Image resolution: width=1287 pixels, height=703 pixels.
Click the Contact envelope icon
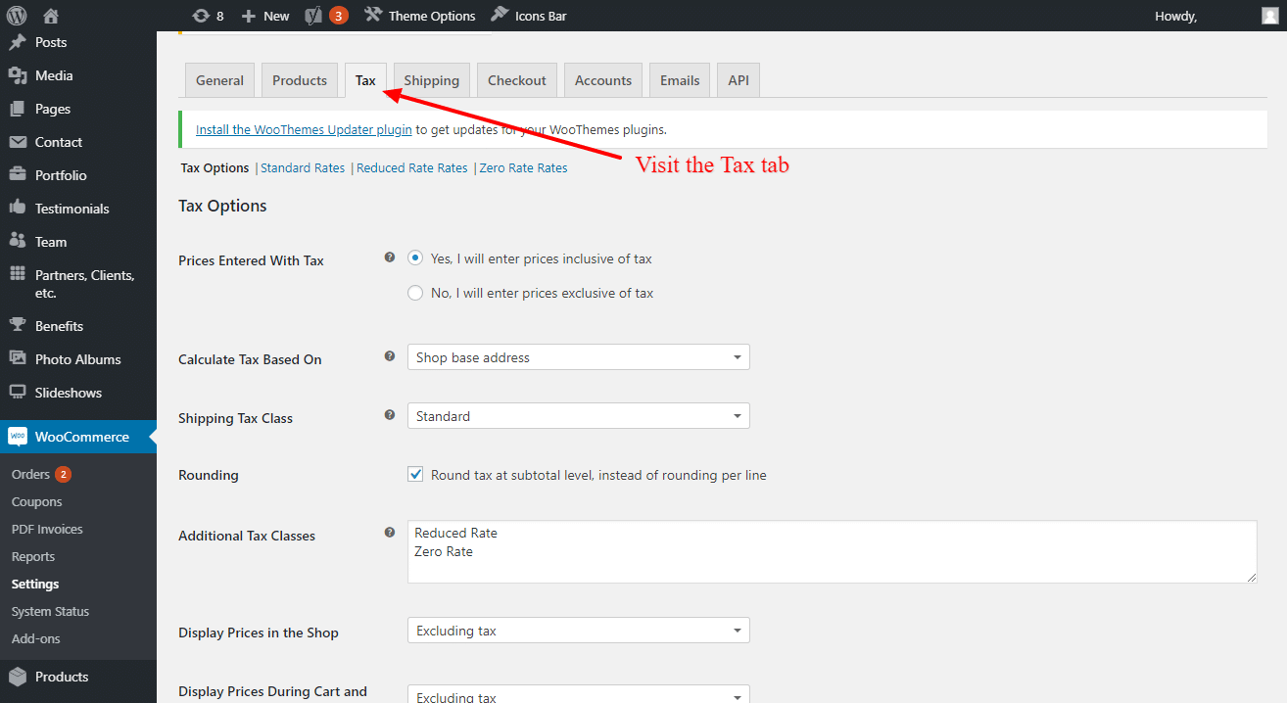click(18, 142)
